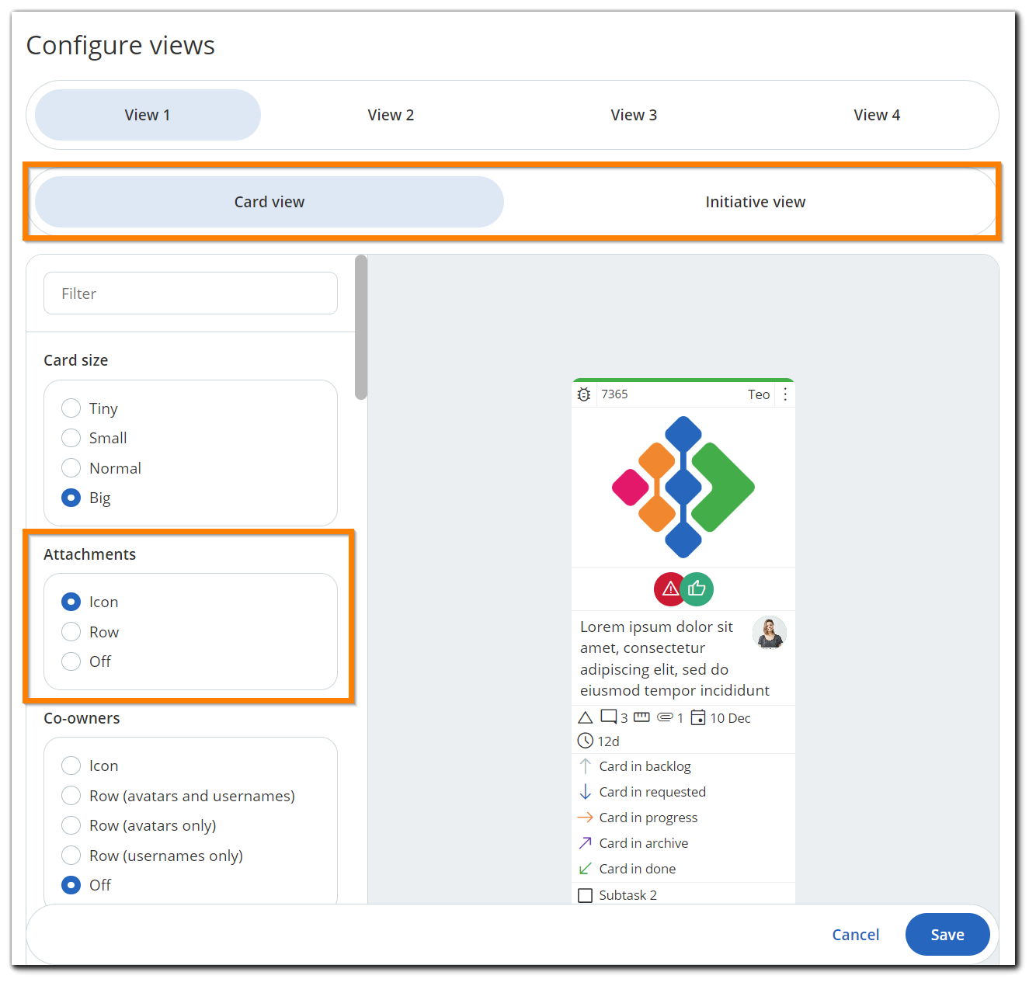Select the Big card size
This screenshot has height=986, width=1036.
71,498
